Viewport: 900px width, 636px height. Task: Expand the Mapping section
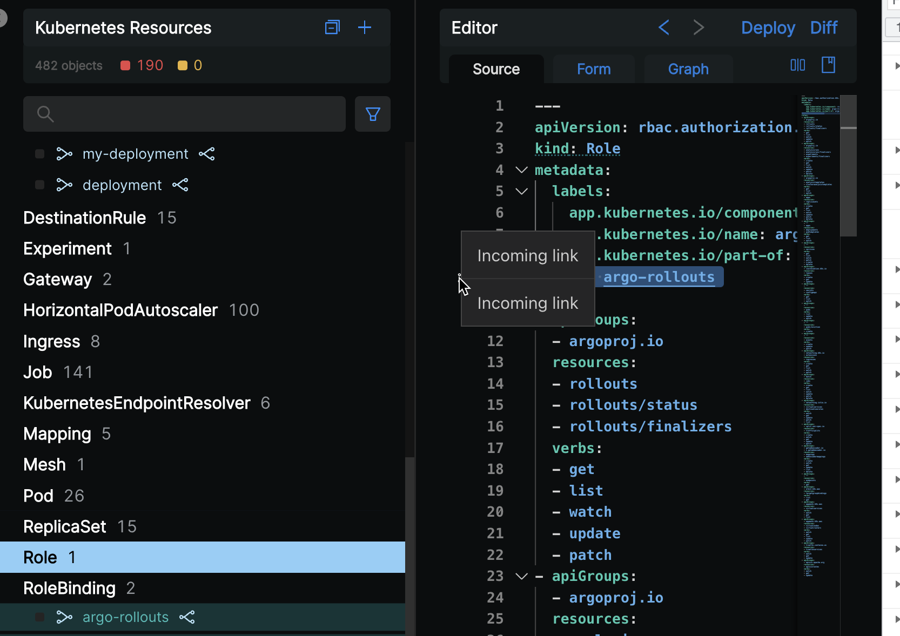57,434
